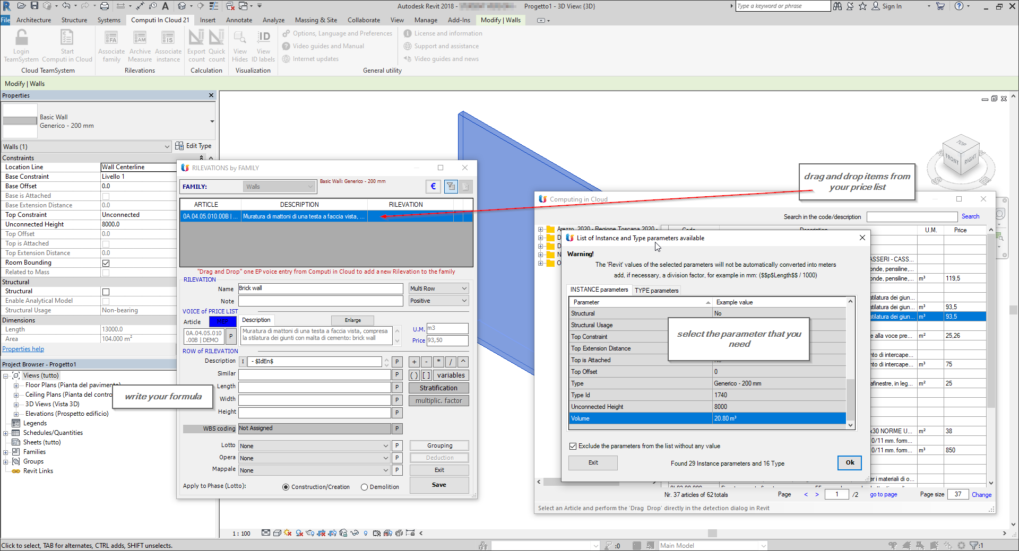Click Associate family ribbon icon
The height and width of the screenshot is (551, 1019).
tap(111, 38)
